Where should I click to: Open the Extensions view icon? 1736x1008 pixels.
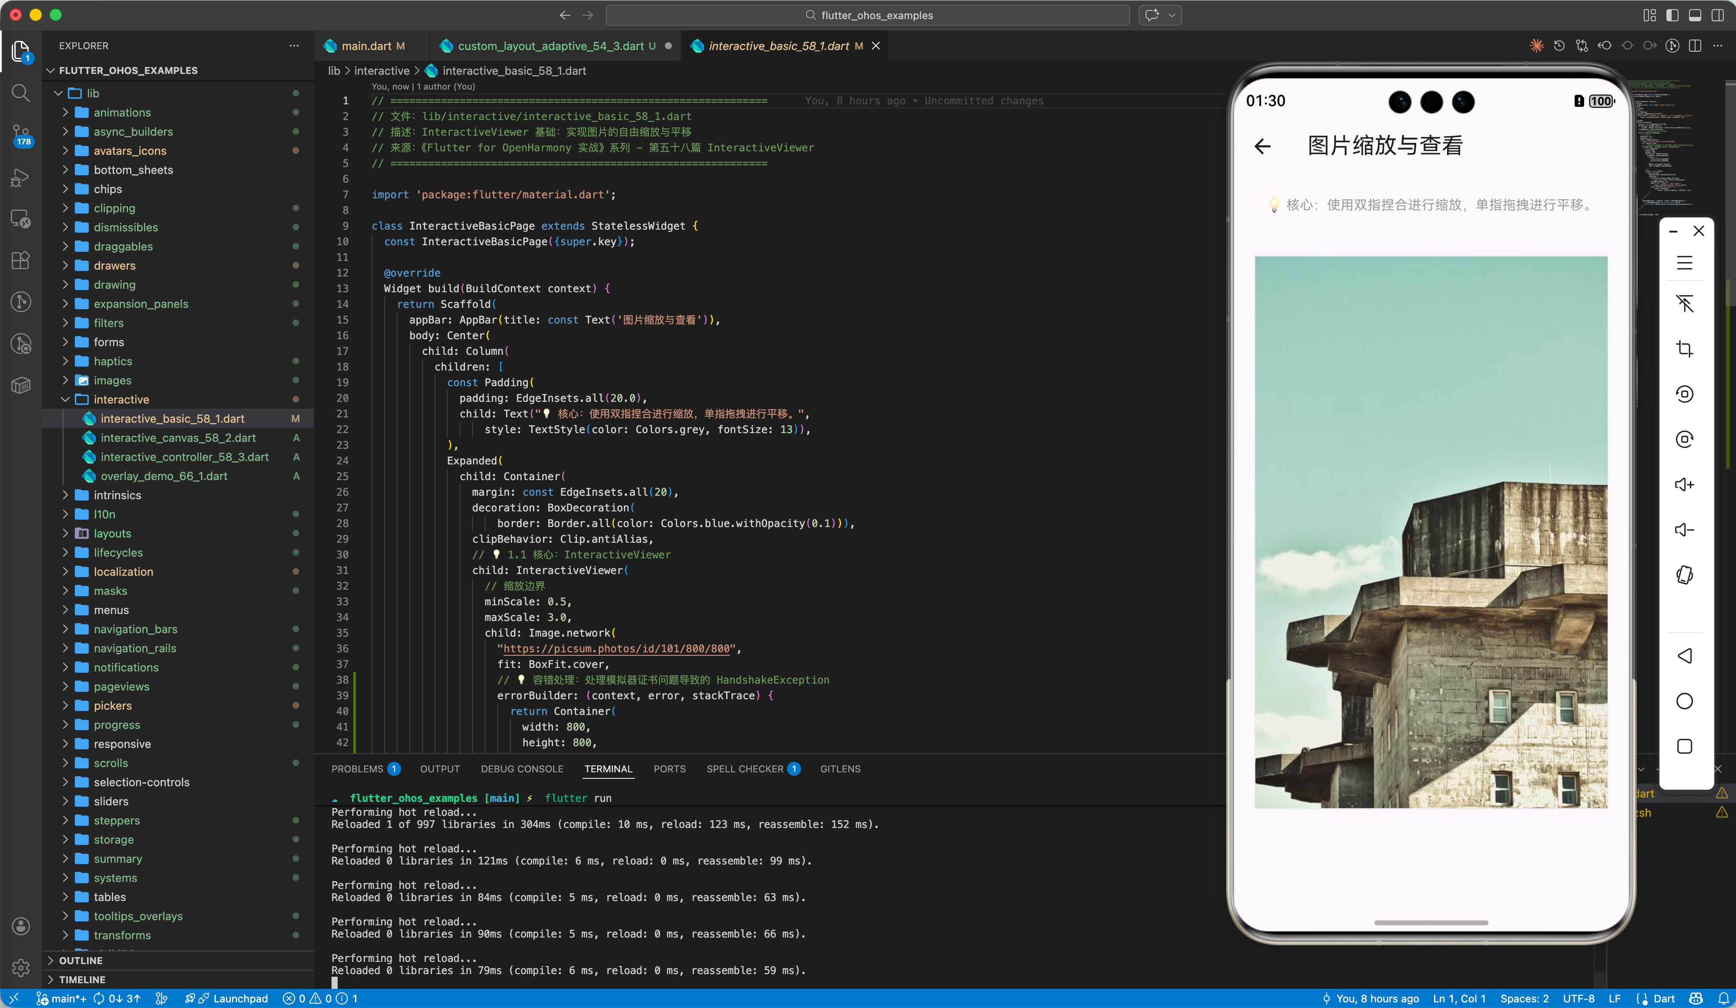[x=21, y=260]
